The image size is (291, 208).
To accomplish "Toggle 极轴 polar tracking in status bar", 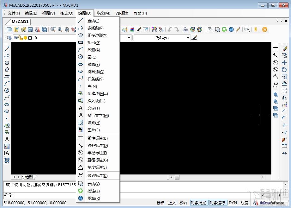I will [x=183, y=203].
